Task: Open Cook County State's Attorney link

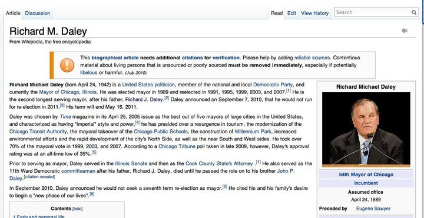Action: [x=219, y=163]
